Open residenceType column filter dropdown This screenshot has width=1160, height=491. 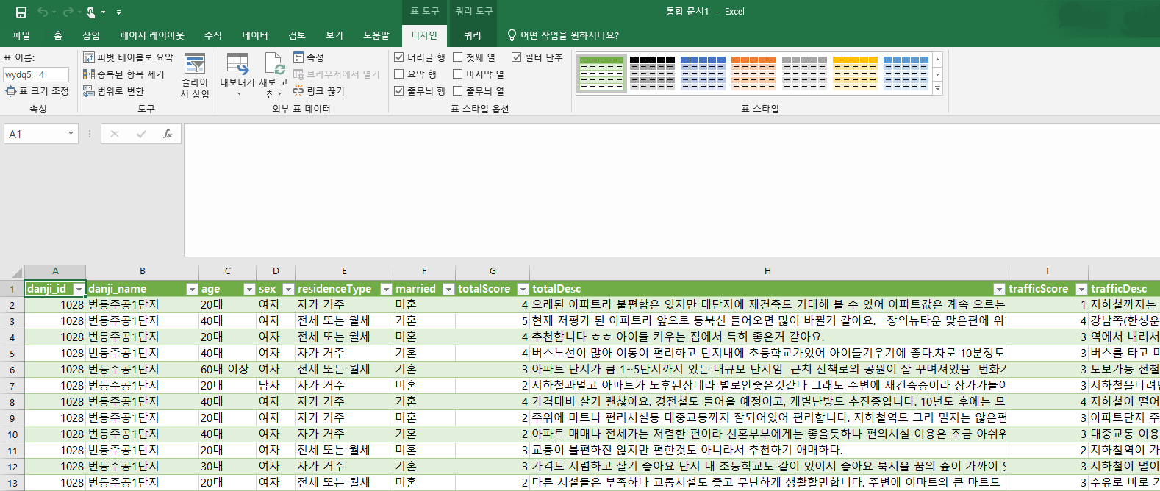coord(386,290)
